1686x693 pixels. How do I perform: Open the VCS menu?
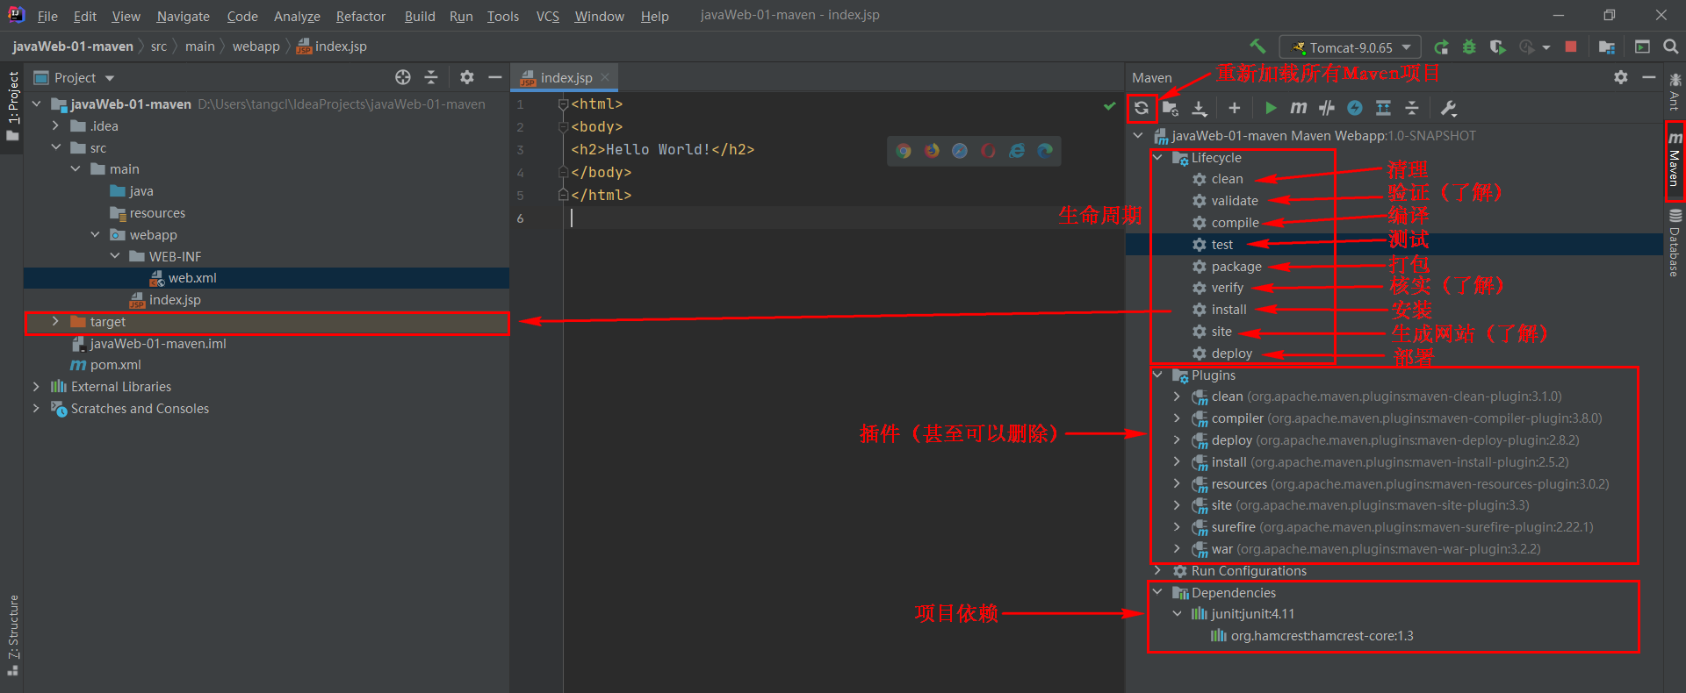pos(548,16)
